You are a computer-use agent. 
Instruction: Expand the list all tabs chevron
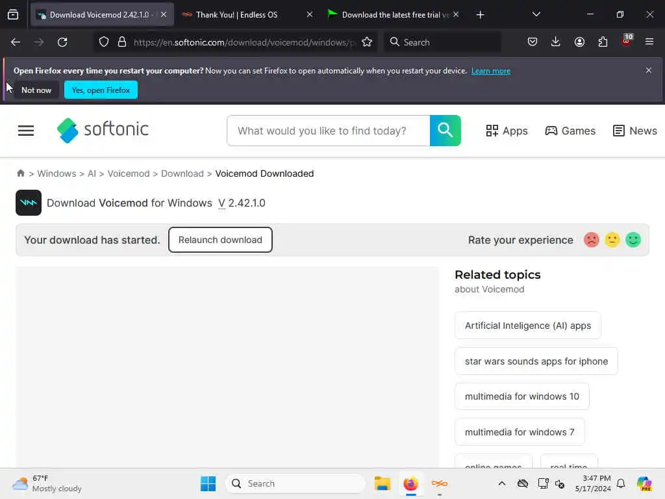536,14
